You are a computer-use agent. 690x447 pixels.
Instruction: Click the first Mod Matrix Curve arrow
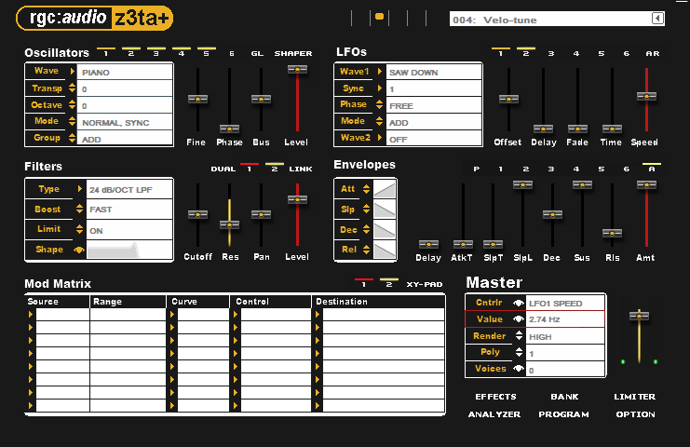coord(172,314)
